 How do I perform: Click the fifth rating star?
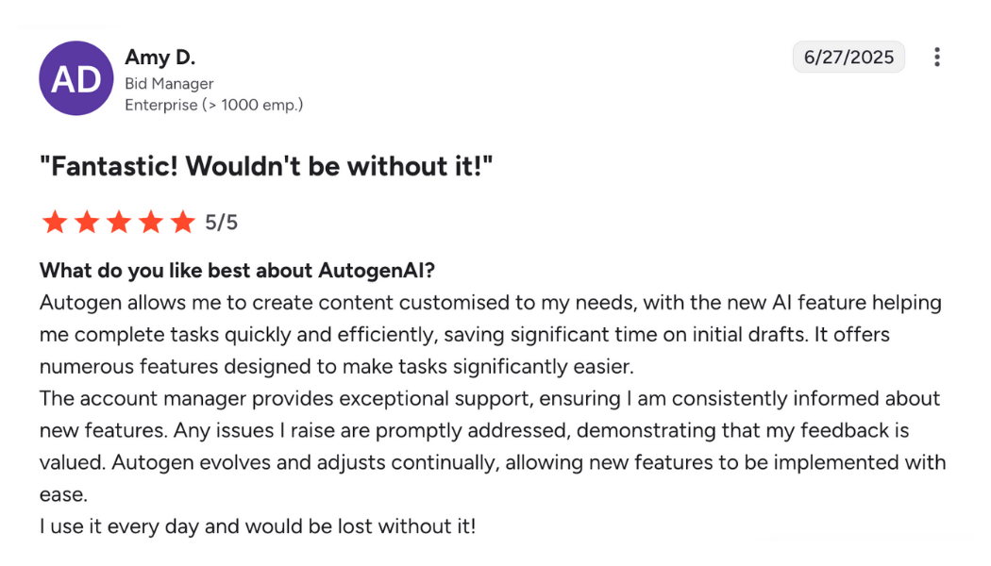click(x=182, y=223)
